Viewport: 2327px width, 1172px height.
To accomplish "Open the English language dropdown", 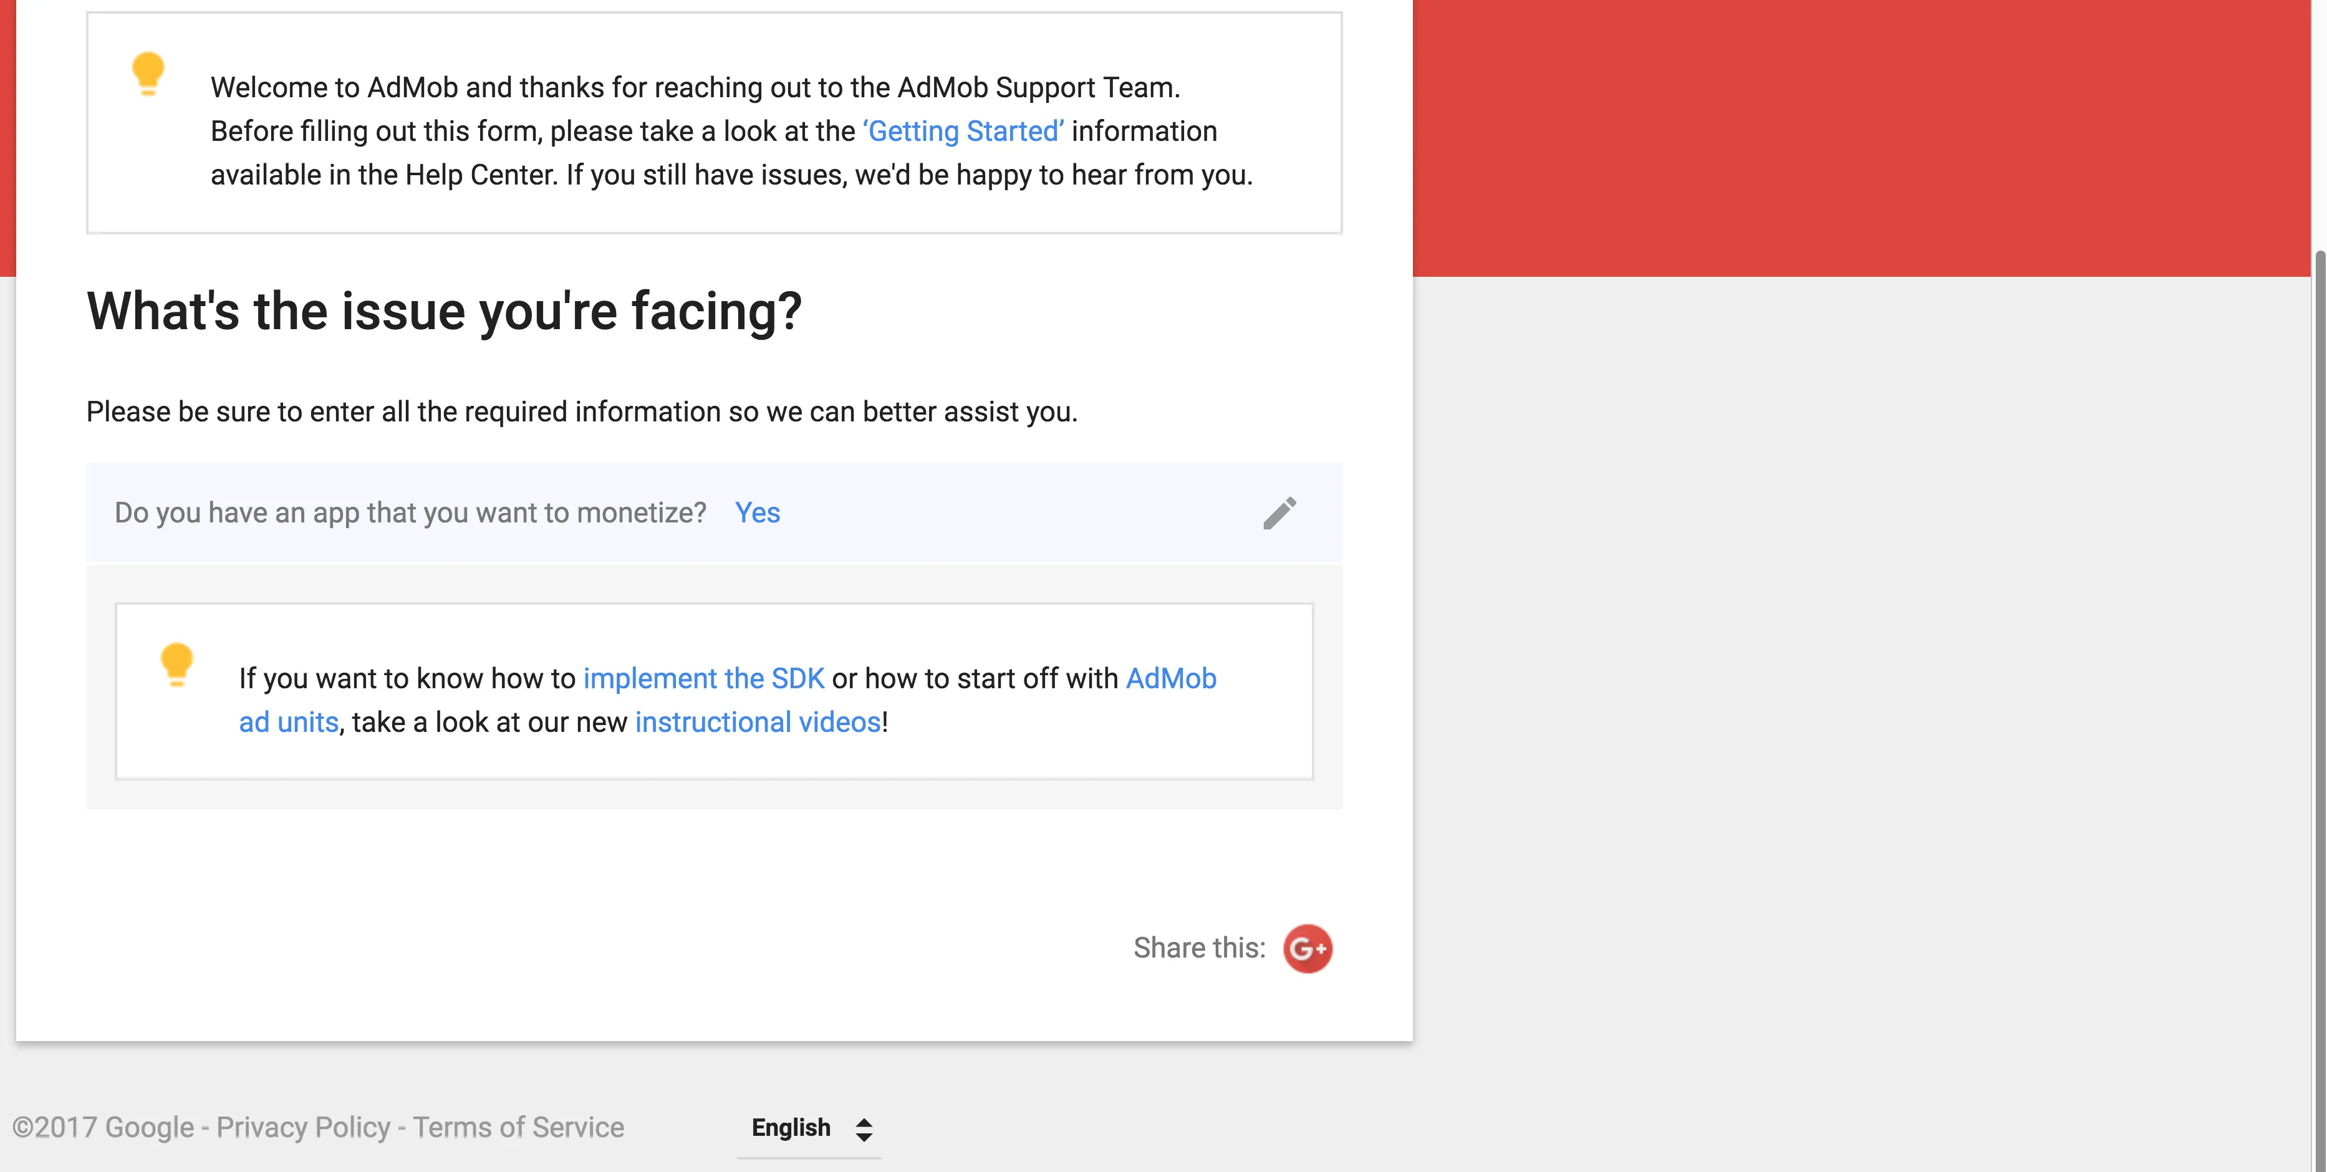I will 791,1128.
